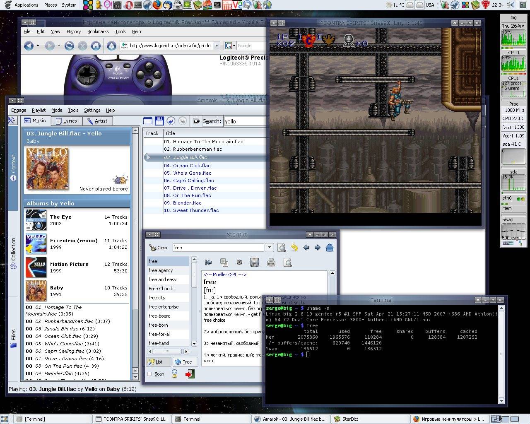Open the Applications menu in top panel
The image size is (530, 424).
pyautogui.click(x=26, y=5)
